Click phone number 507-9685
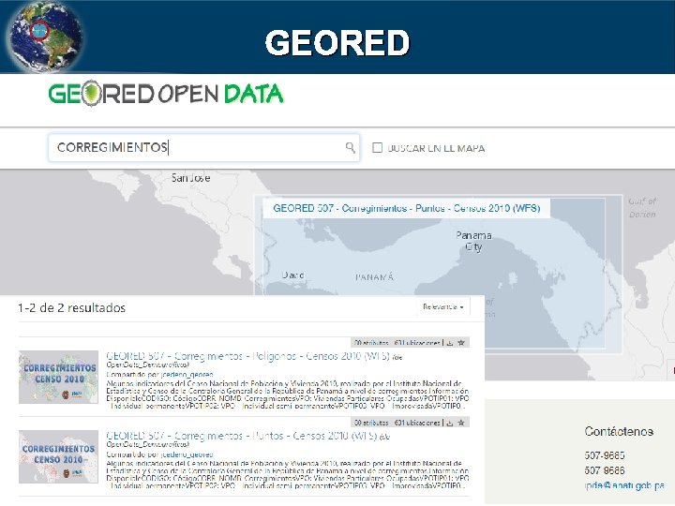Image resolution: width=675 pixels, height=506 pixels. tap(605, 455)
